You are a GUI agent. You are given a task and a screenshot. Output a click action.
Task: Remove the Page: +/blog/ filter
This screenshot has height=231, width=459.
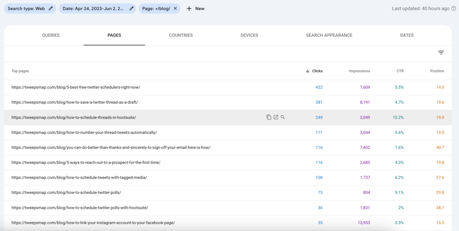coord(175,9)
